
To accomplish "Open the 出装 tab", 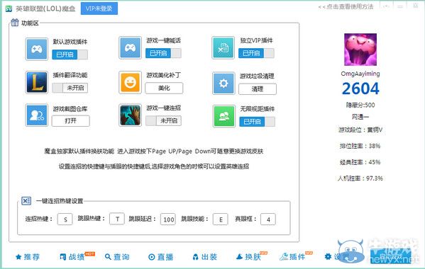I will point(204,257).
